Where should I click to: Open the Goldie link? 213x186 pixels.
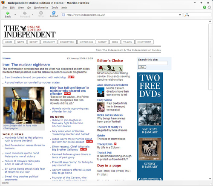pos(101,135)
